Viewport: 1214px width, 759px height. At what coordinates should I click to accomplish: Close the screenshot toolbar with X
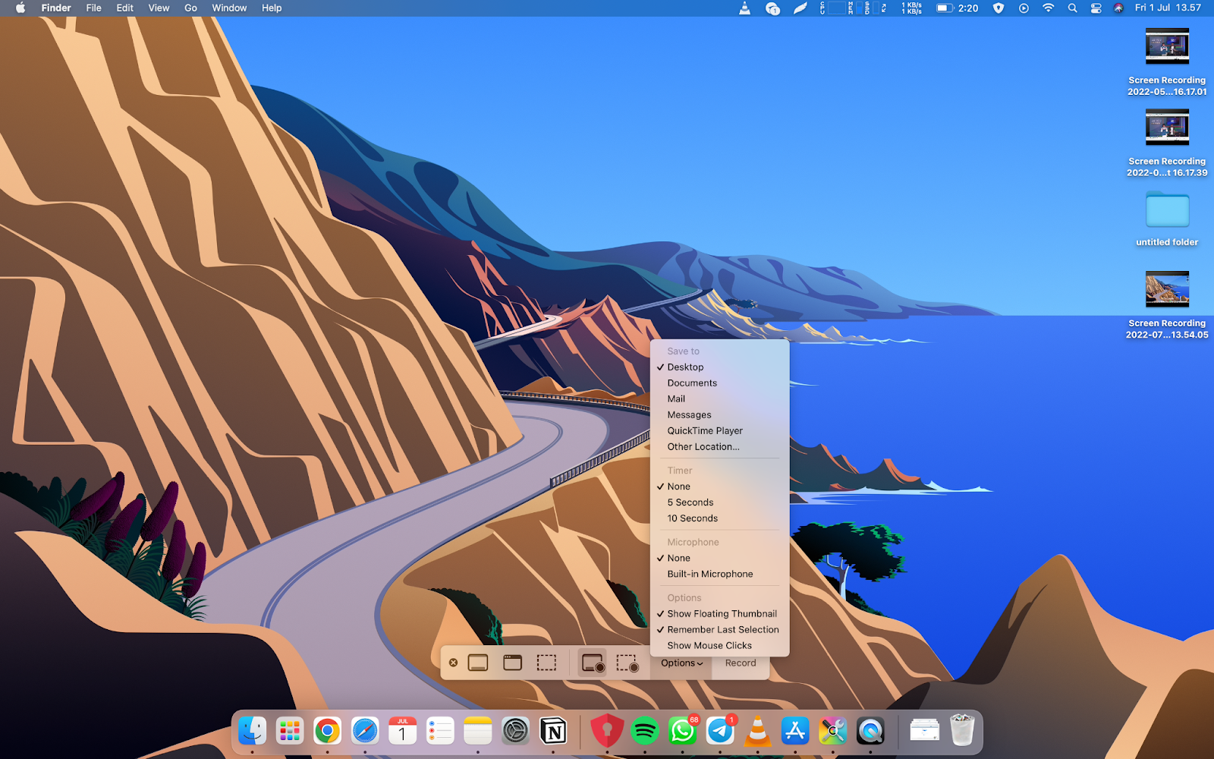coord(453,663)
